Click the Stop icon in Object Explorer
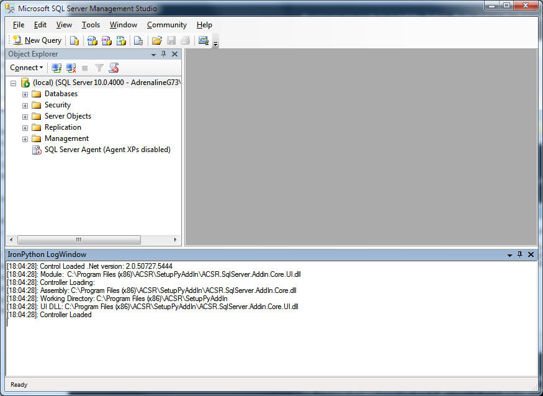This screenshot has width=543, height=396. 85,68
